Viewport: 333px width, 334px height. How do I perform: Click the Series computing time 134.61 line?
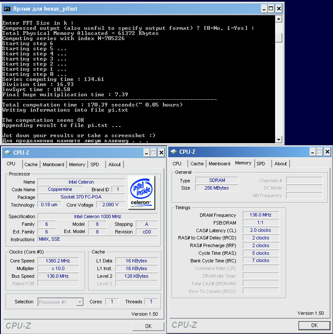pyautogui.click(x=53, y=79)
